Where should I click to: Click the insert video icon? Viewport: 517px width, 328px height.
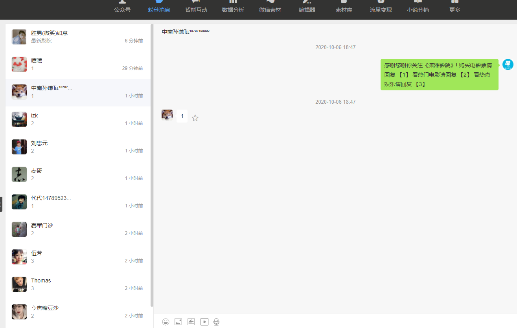pos(204,322)
